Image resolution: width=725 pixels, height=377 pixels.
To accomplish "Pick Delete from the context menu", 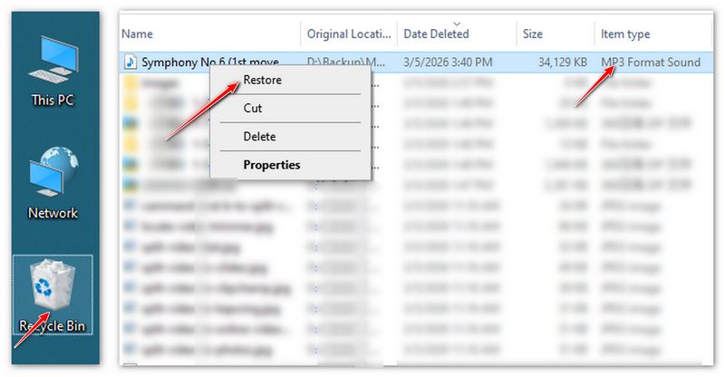I will click(x=259, y=136).
